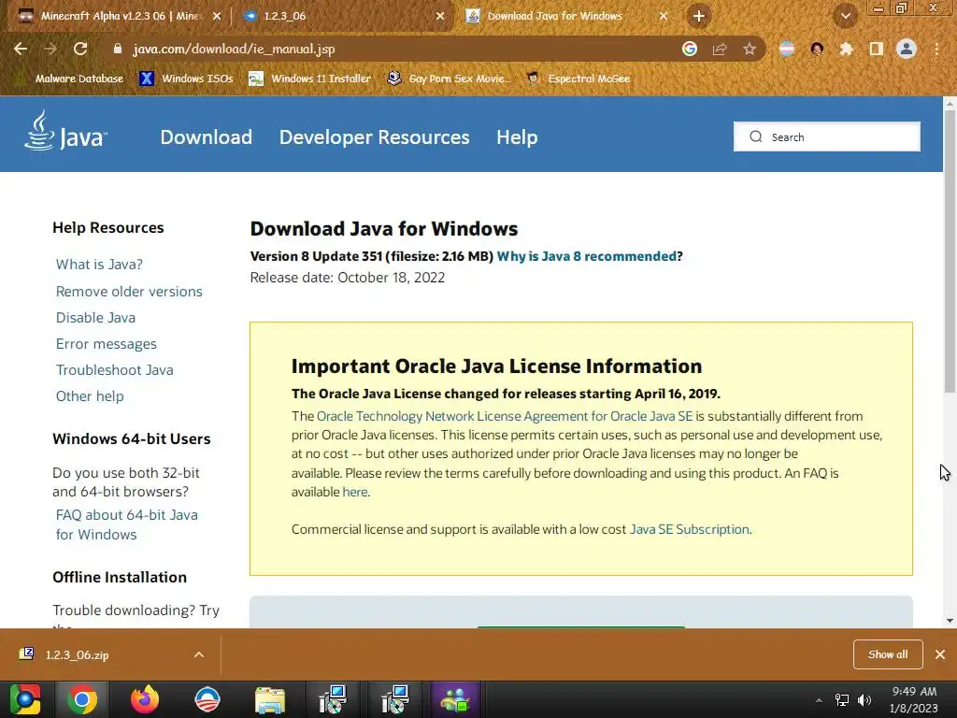Open the Windows ISOs bookmark
This screenshot has height=718, width=957.
tap(186, 79)
